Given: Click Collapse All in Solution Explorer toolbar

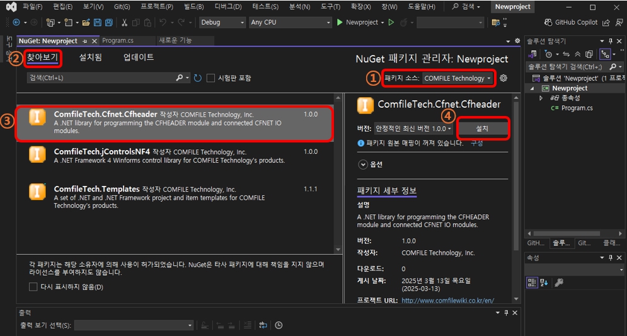Looking at the screenshot, I should pyautogui.click(x=578, y=54).
